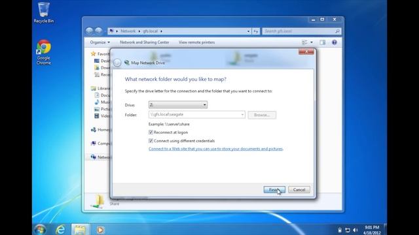The height and width of the screenshot is (235, 419).
Task: Select Computer in the navigation pane
Action: (100, 144)
